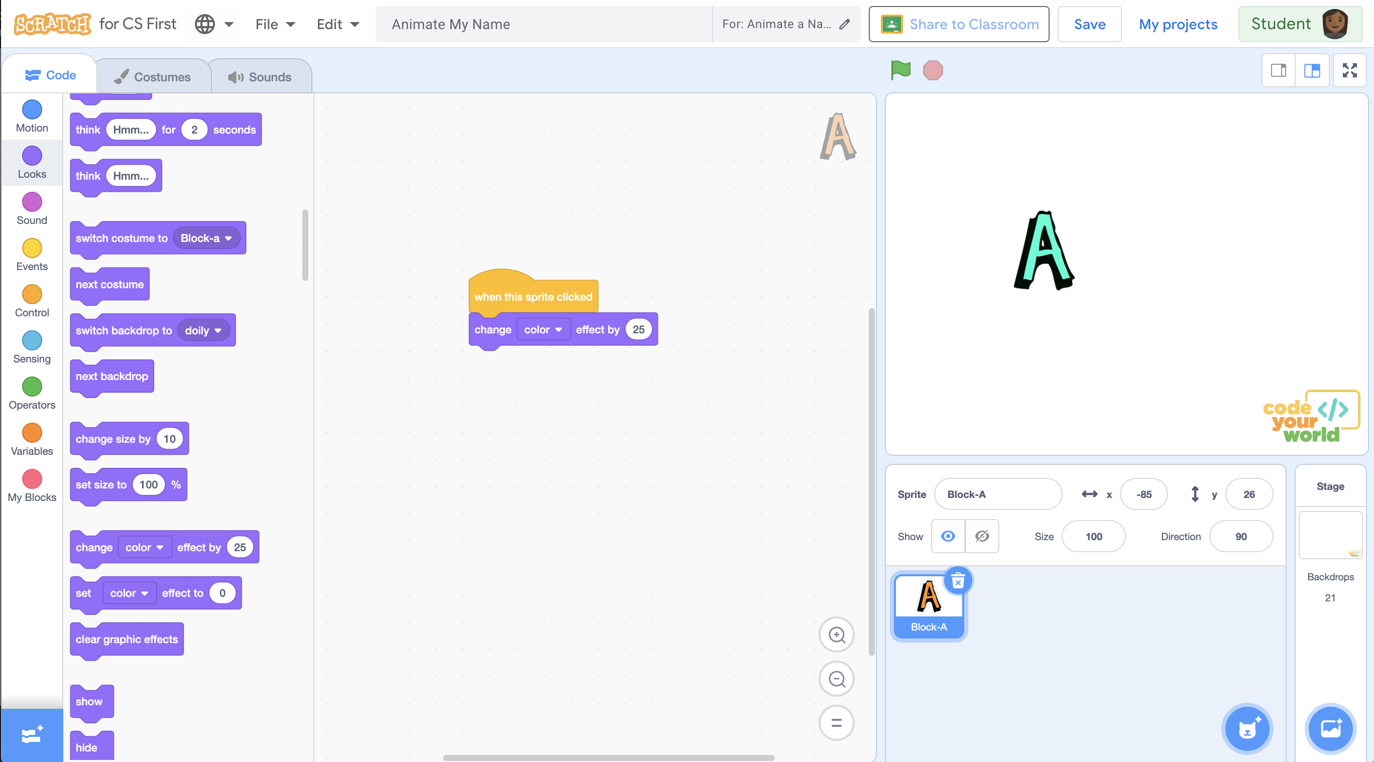Click the red stop sign
This screenshot has width=1374, height=762.
point(933,70)
